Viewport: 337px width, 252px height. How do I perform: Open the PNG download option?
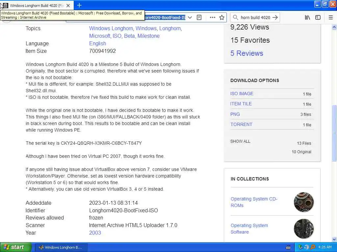[235, 115]
